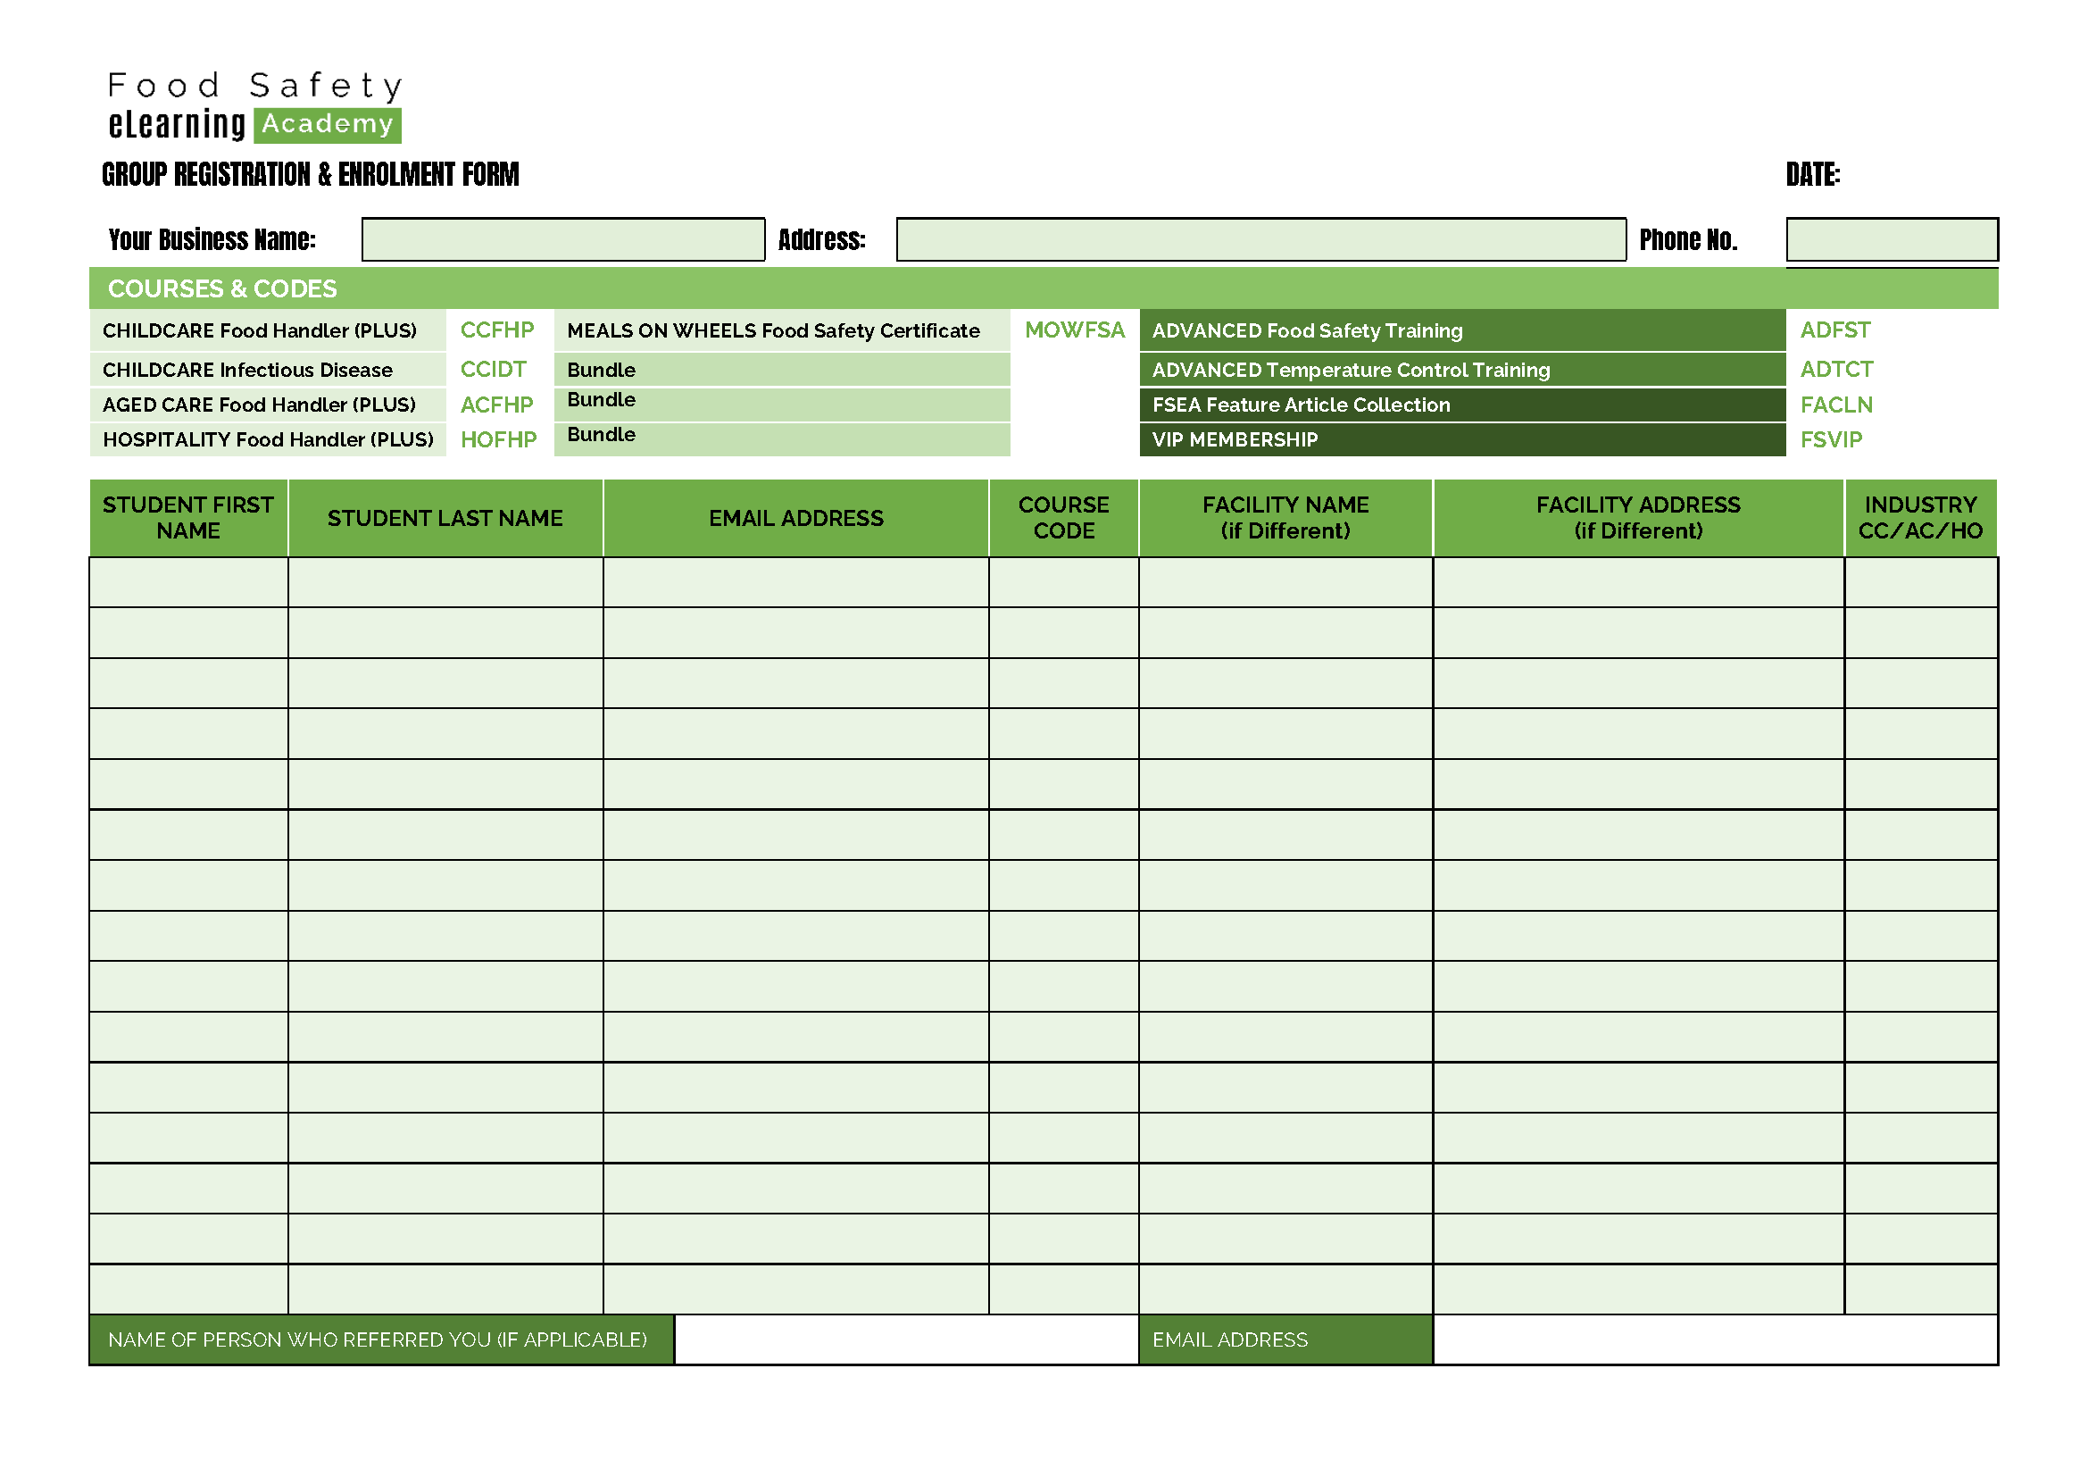This screenshot has height=1477, width=2088.
Task: Click the FACILITY NAME (if Different) header
Action: click(x=1285, y=518)
